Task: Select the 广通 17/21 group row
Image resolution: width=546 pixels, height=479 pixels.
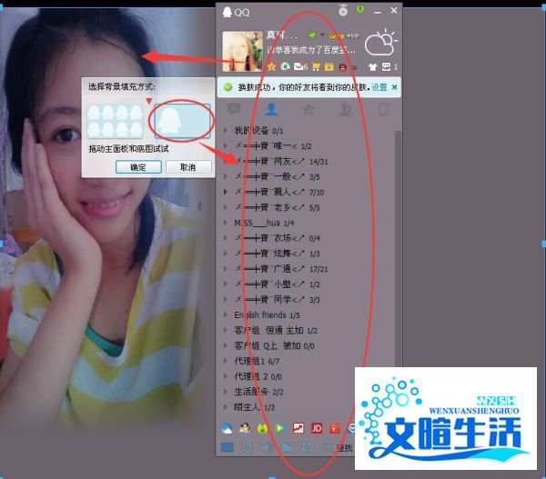Action: pyautogui.click(x=308, y=268)
